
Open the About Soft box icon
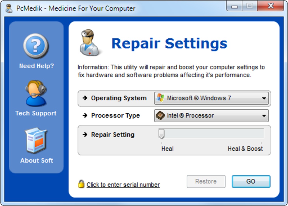click(36, 141)
